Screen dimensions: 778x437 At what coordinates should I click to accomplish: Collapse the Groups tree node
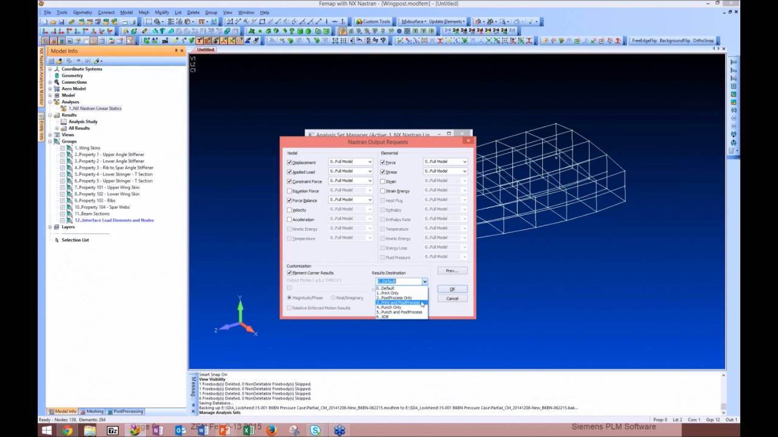pyautogui.click(x=50, y=141)
